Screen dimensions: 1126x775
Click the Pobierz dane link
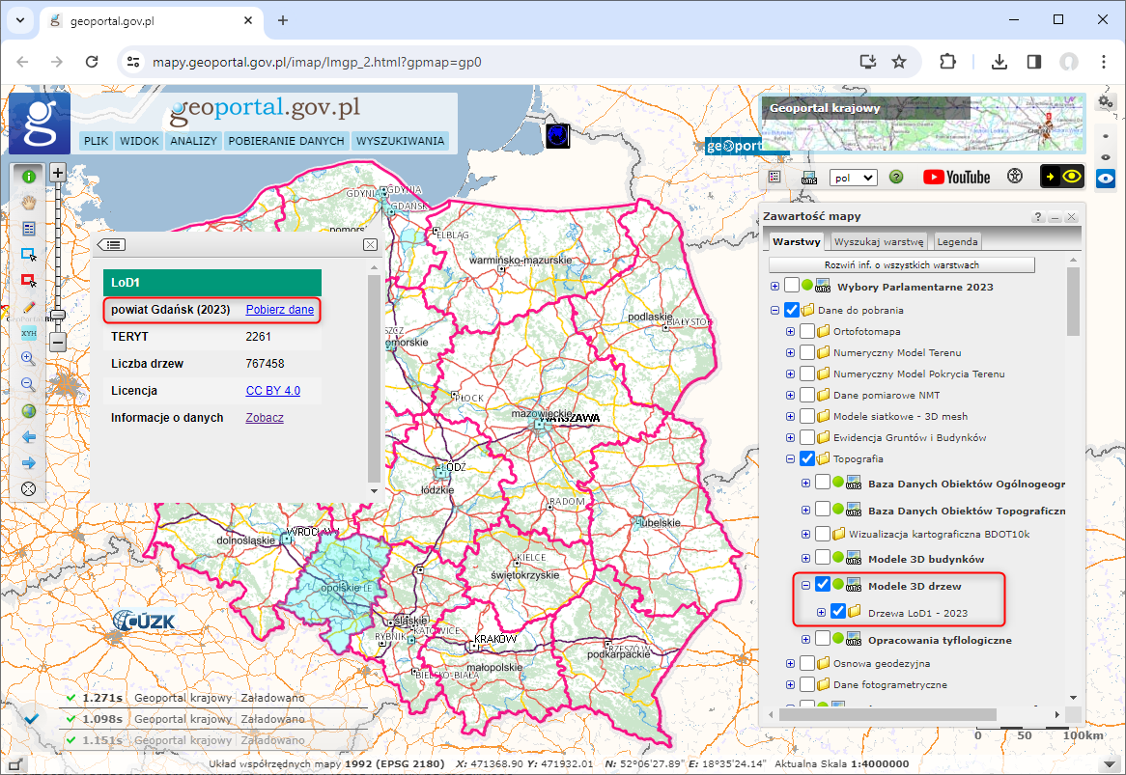(x=279, y=310)
